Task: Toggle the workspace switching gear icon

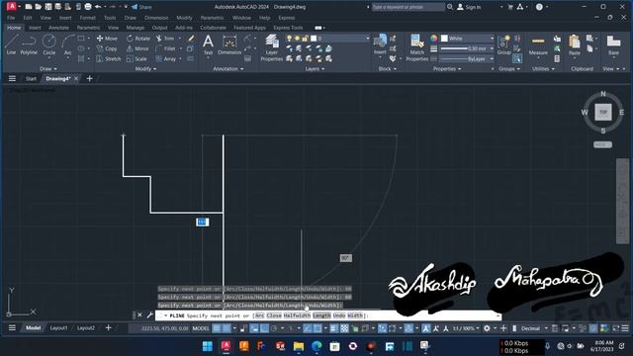Action: (487, 328)
